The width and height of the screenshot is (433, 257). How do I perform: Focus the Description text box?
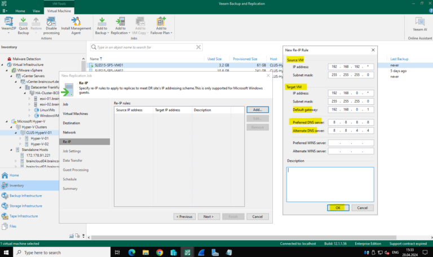[330, 184]
